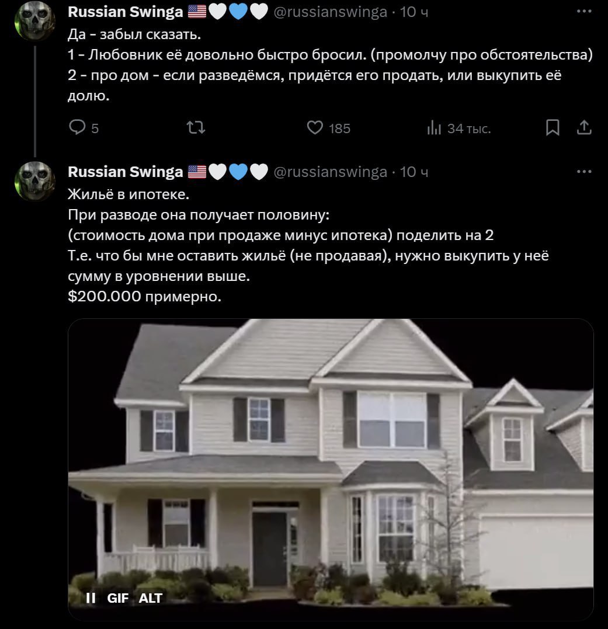The image size is (608, 629).
Task: Click @russianswinga handle on second tweet
Action: pyautogui.click(x=331, y=172)
